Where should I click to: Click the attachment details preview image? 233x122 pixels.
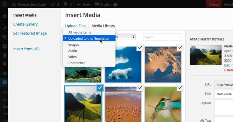tap(205, 55)
